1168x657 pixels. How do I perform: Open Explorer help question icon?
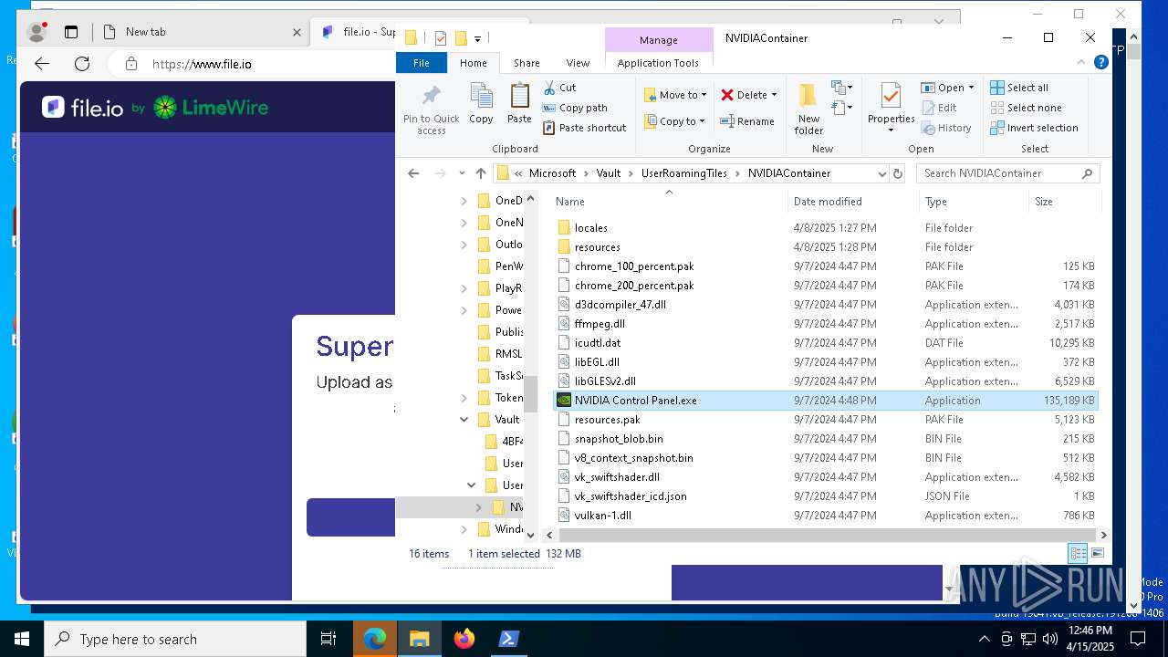tap(1100, 63)
